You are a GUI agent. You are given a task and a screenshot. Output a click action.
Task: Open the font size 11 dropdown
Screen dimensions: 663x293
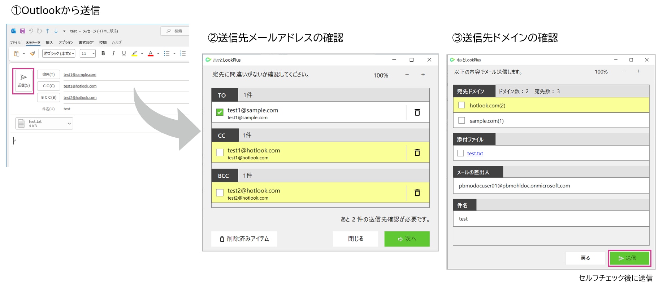(88, 54)
